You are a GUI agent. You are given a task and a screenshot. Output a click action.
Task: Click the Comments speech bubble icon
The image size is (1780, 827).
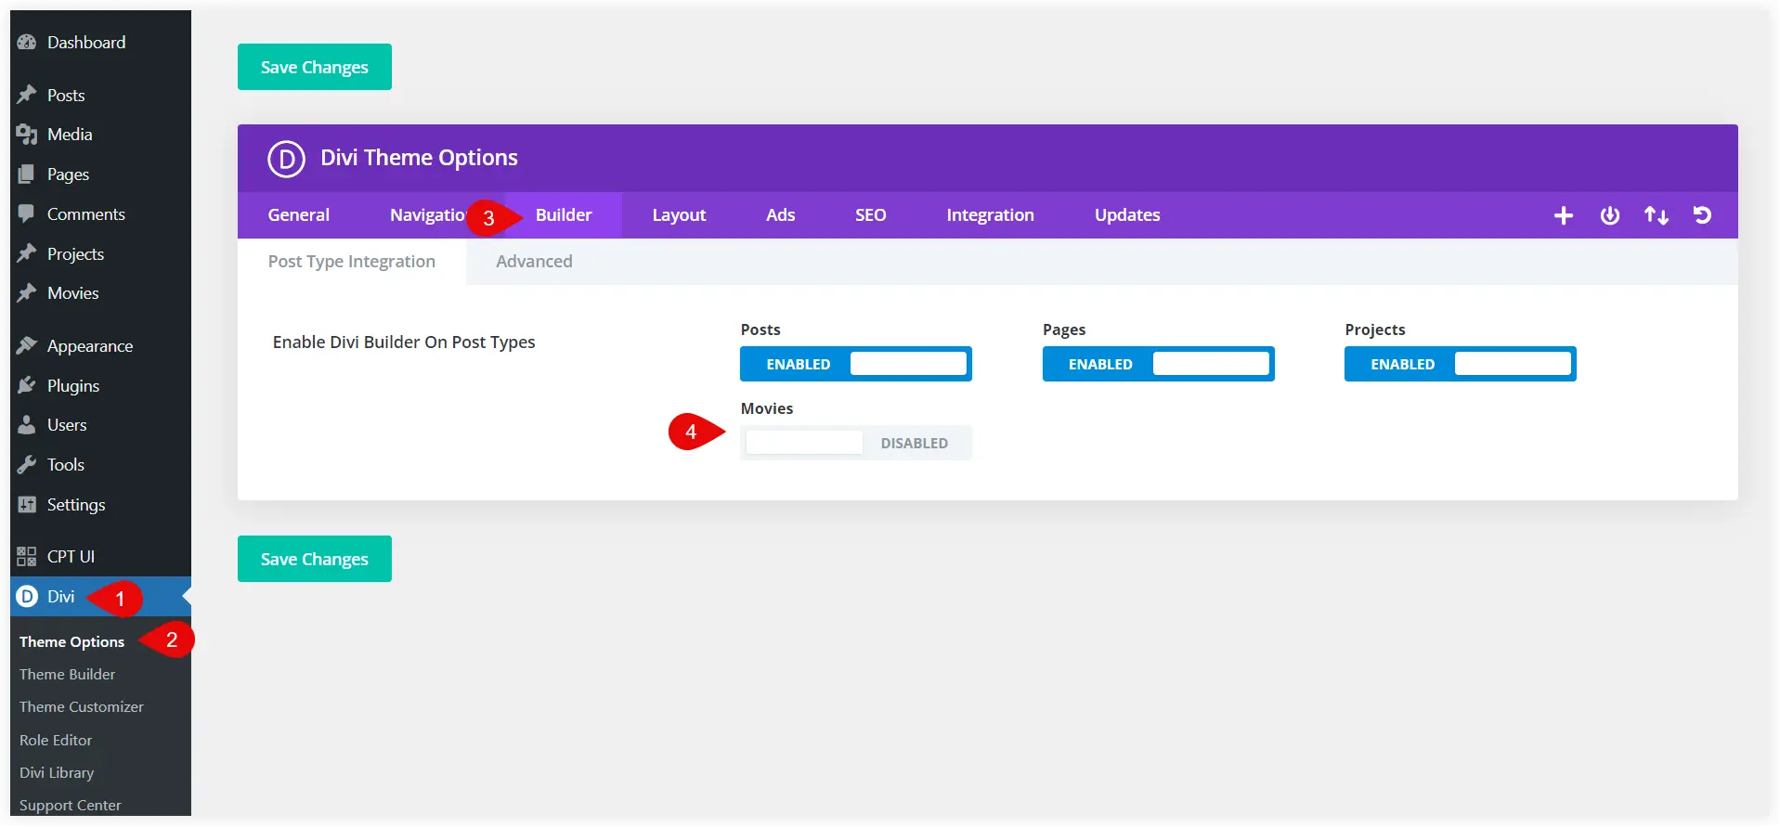pos(27,213)
